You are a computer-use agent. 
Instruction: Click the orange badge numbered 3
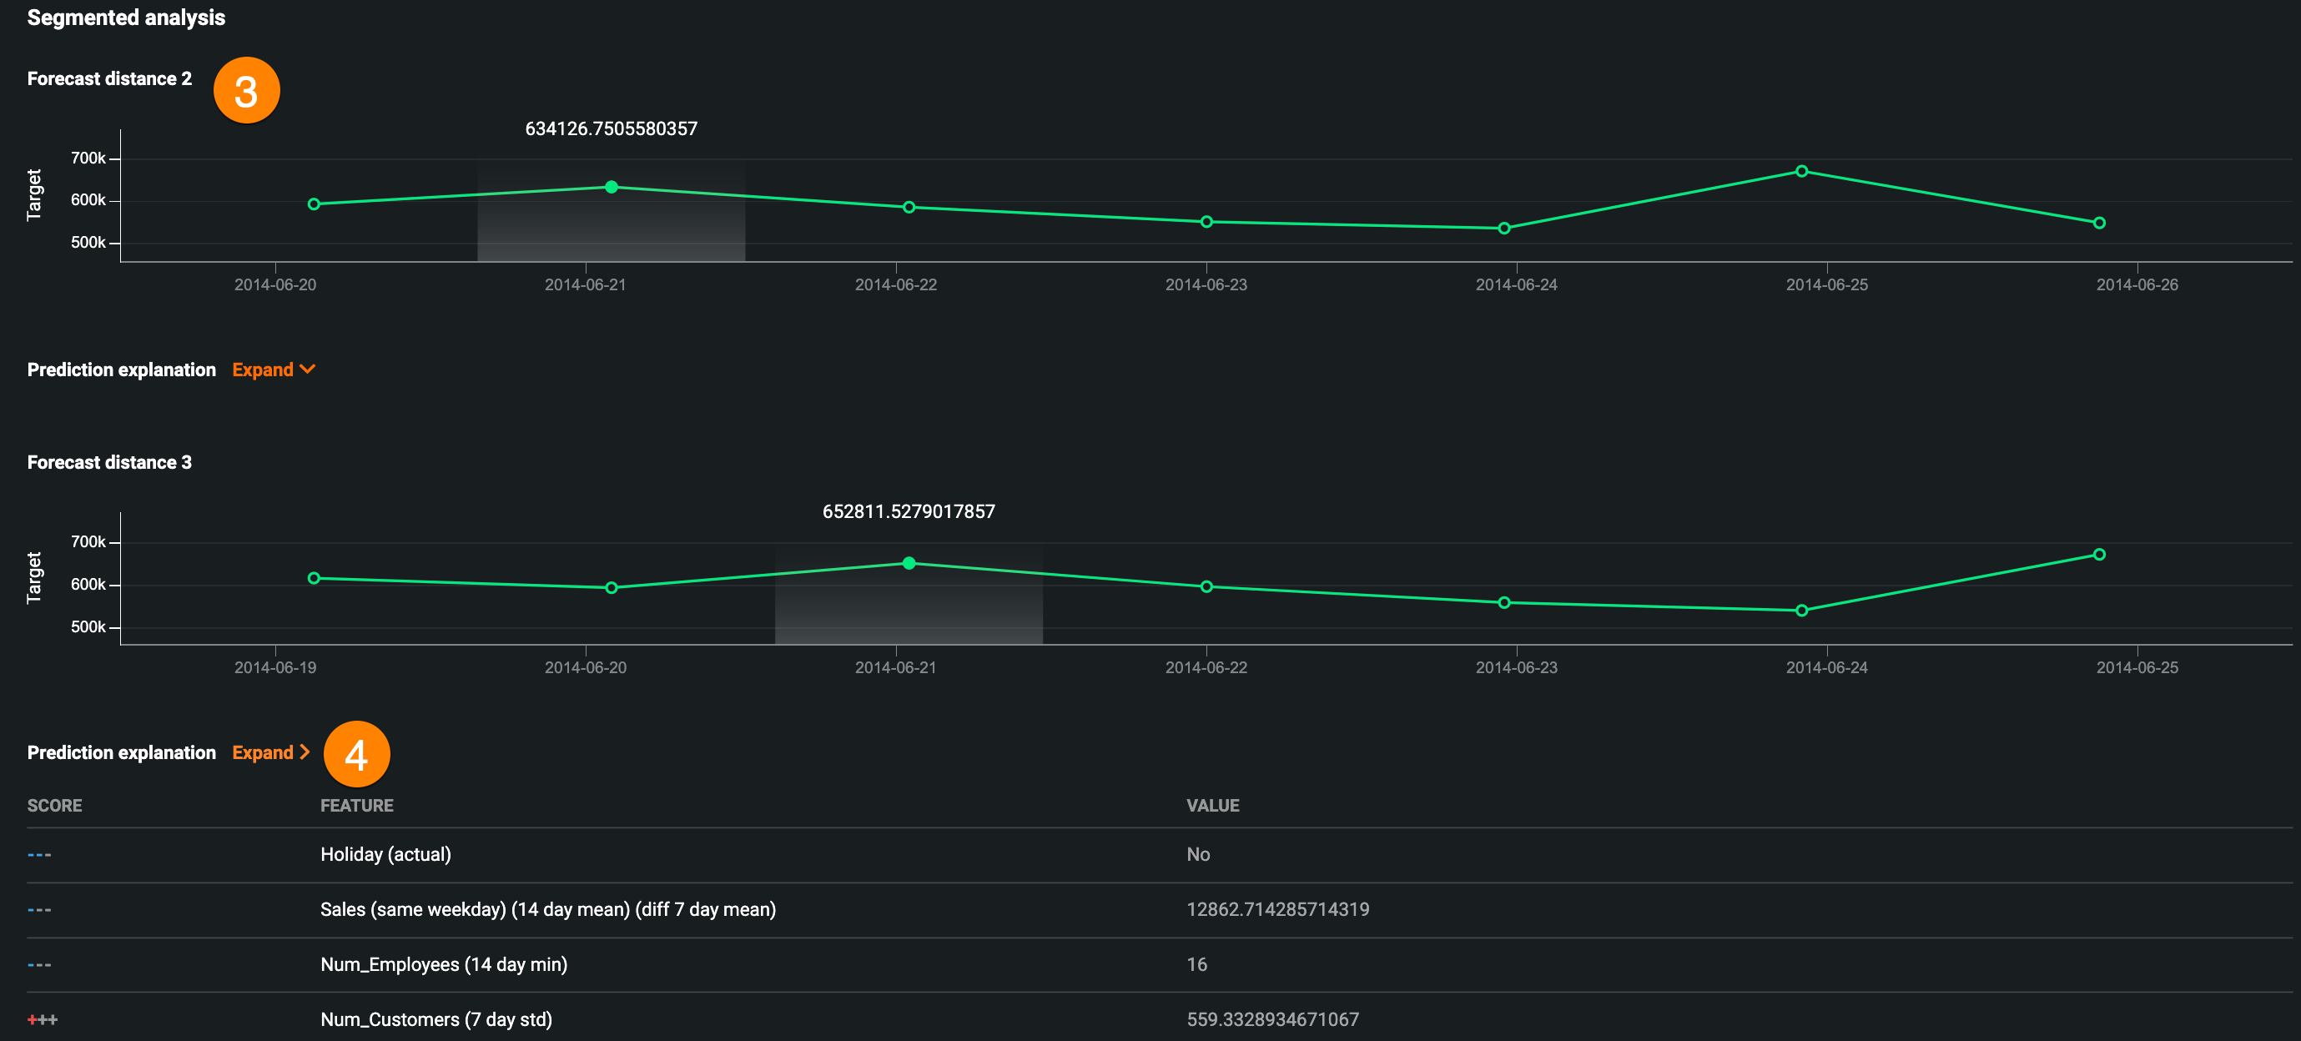click(247, 91)
